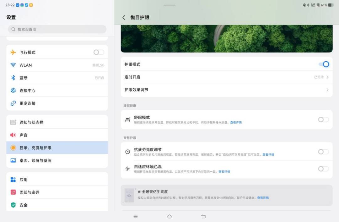This screenshot has height=222, width=339.
Task: Tap the bed icon beside 舒眠模式
Action: 128,119
